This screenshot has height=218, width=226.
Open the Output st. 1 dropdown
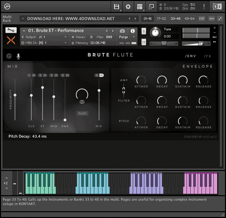coord(45,37)
